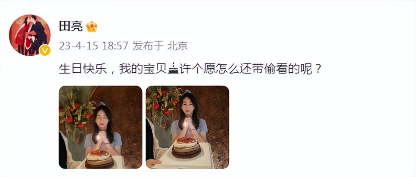Click the candle flame in the first photo
The image size is (416, 177).
(98, 137)
